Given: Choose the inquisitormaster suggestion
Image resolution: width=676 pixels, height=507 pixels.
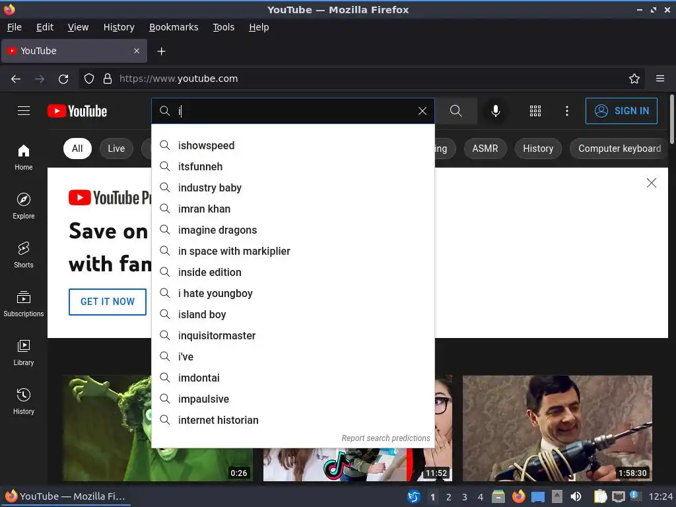Looking at the screenshot, I should 293,335.
